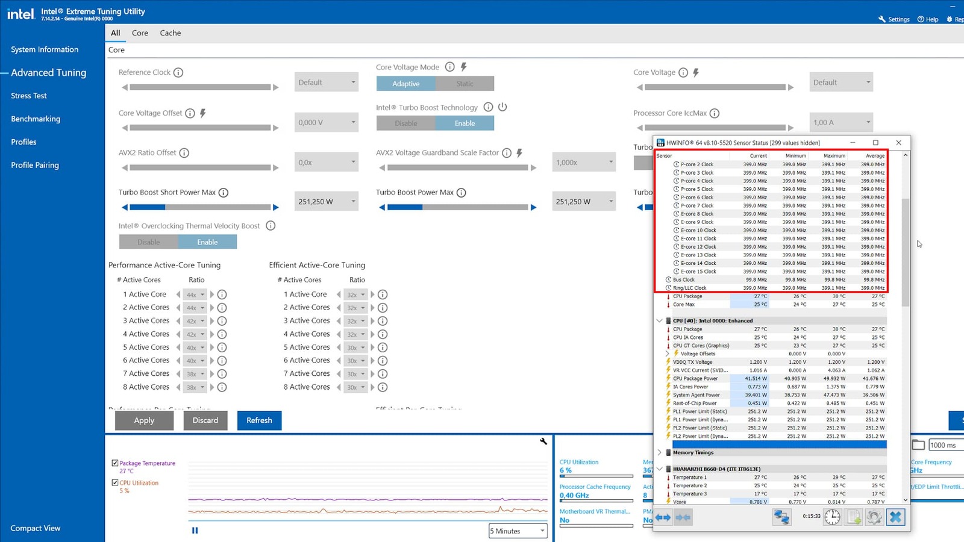Screen dimensions: 964x542
Task: Show info for Reference Clock
Action: pos(178,72)
